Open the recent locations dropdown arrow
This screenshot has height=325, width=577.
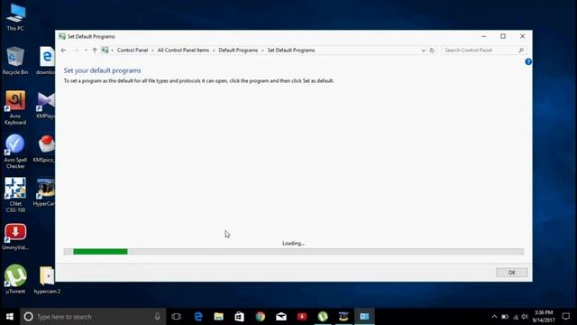point(86,51)
